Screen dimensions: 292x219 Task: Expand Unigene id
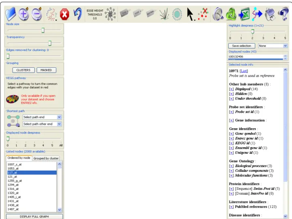coord(231,153)
